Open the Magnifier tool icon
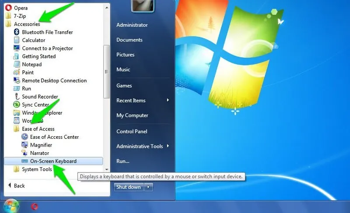The image size is (350, 213). tap(24, 145)
